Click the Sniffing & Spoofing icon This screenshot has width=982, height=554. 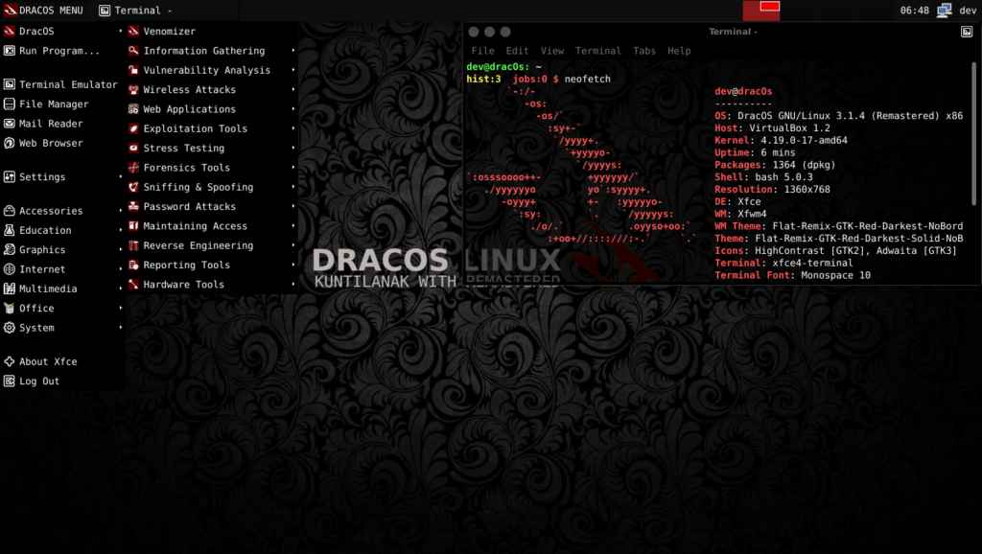coord(133,187)
